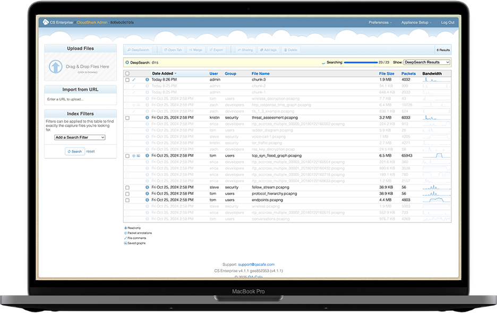
Task: Check the box for threat_assessment.pcapng
Action: click(127, 118)
